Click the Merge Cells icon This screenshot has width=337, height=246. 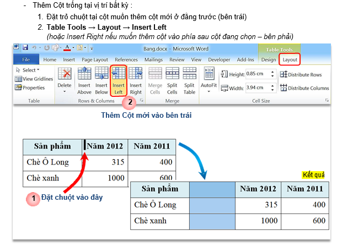[x=156, y=80]
